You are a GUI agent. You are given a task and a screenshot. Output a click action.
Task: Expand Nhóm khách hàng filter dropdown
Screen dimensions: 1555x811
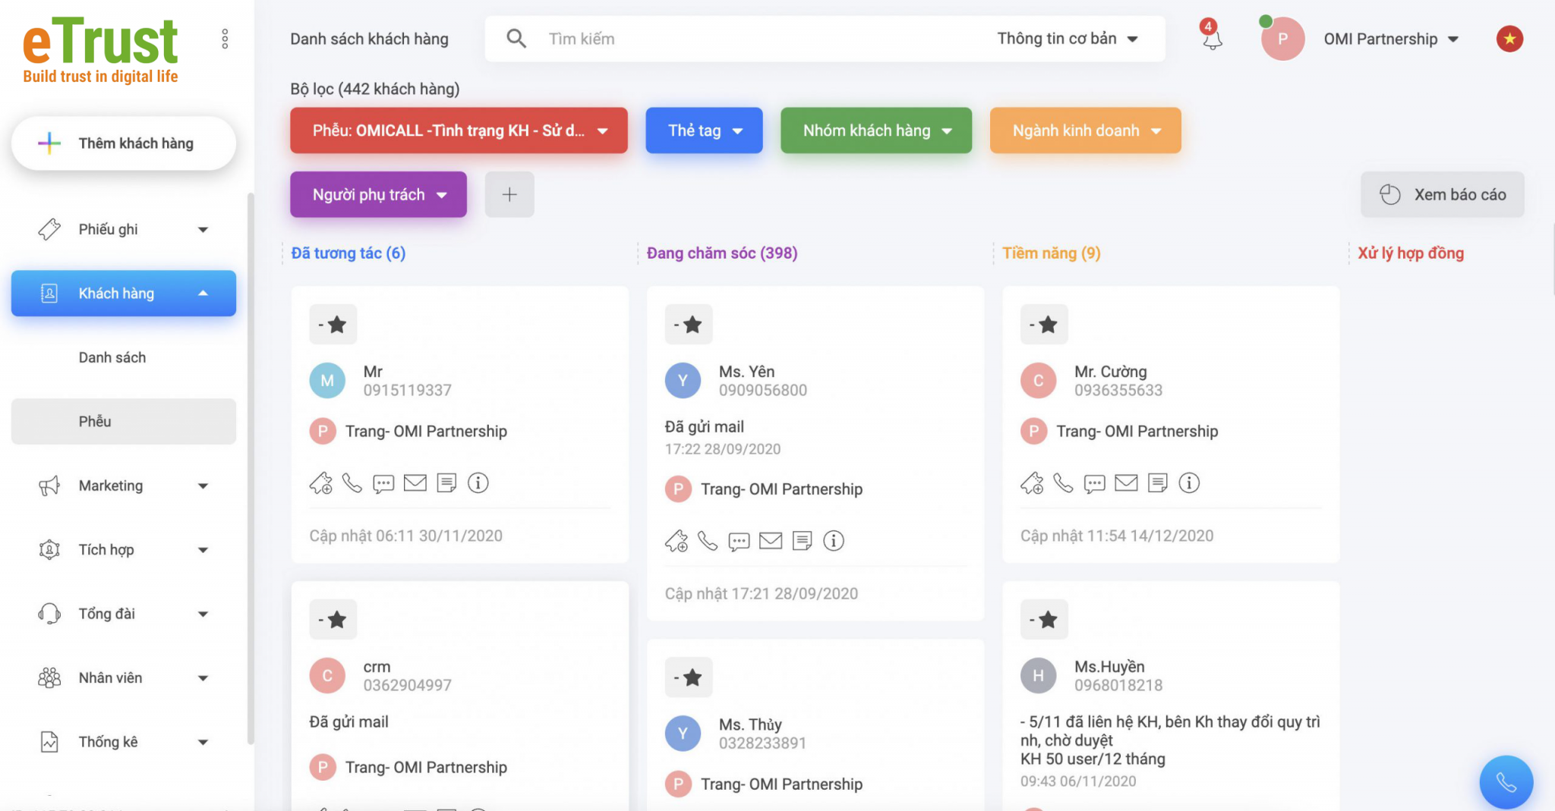[x=875, y=130]
